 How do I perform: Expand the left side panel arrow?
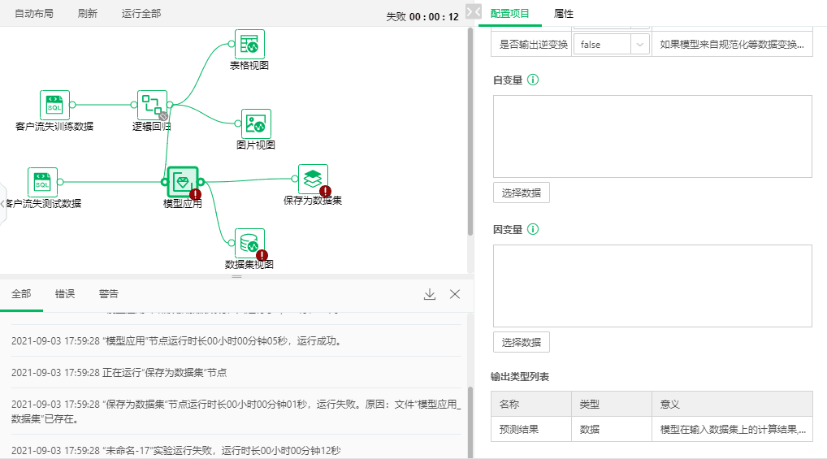[2, 204]
